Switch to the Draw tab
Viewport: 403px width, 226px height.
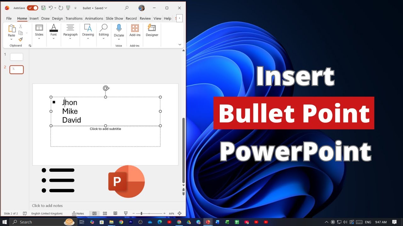45,19
